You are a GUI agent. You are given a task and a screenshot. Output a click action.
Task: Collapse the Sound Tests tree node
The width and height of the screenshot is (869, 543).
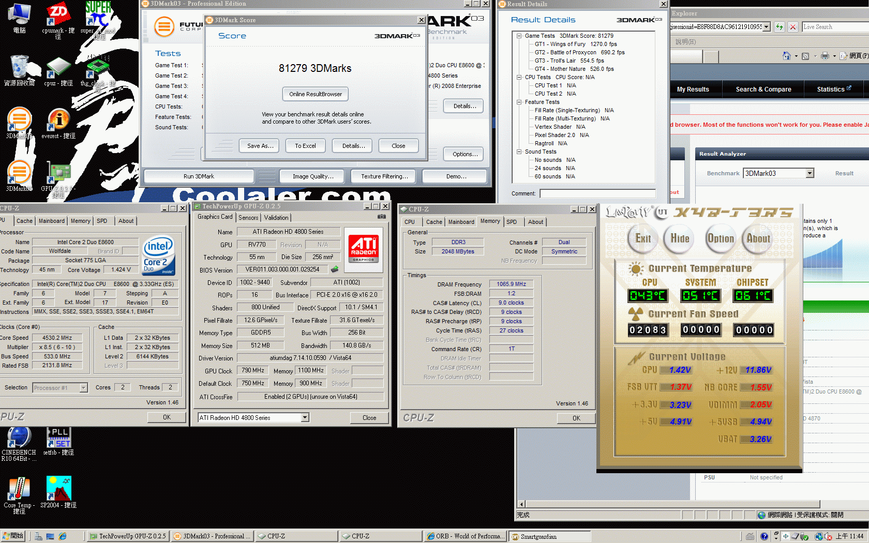(x=519, y=152)
